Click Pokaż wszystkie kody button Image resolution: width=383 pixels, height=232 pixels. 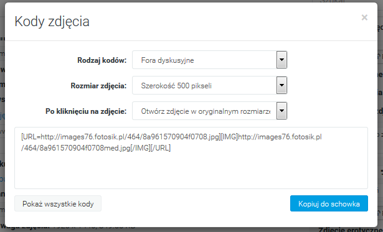click(58, 203)
